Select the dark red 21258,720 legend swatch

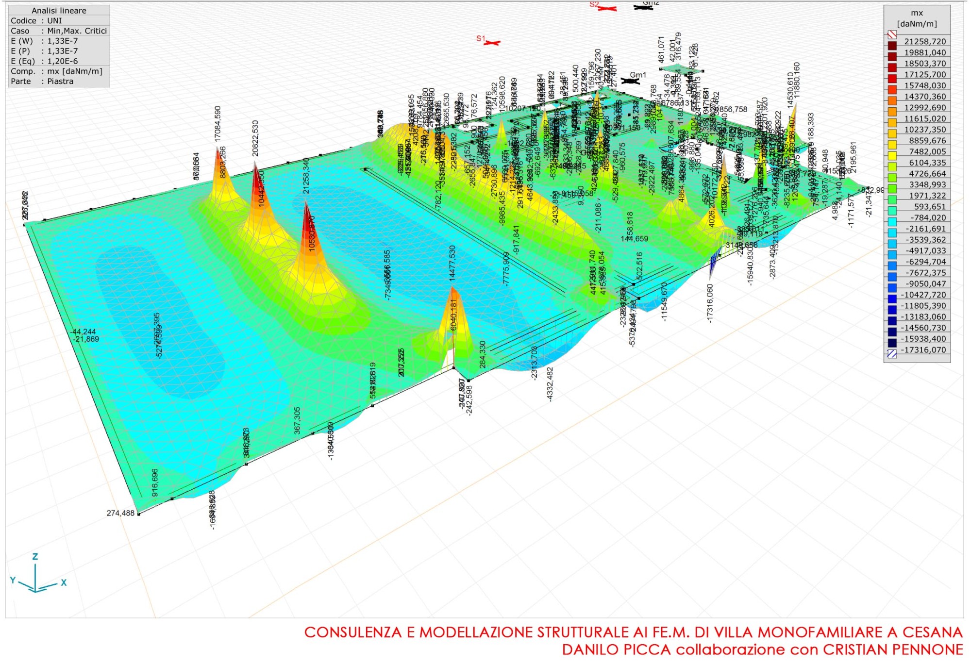(x=892, y=46)
